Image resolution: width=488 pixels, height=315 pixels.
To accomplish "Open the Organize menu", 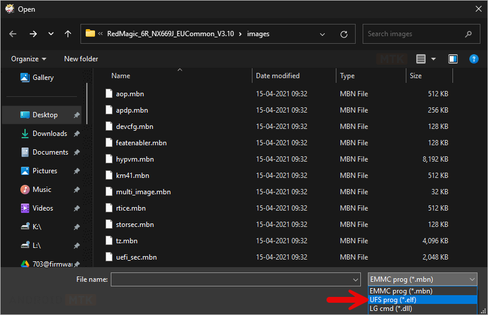I will pos(28,59).
